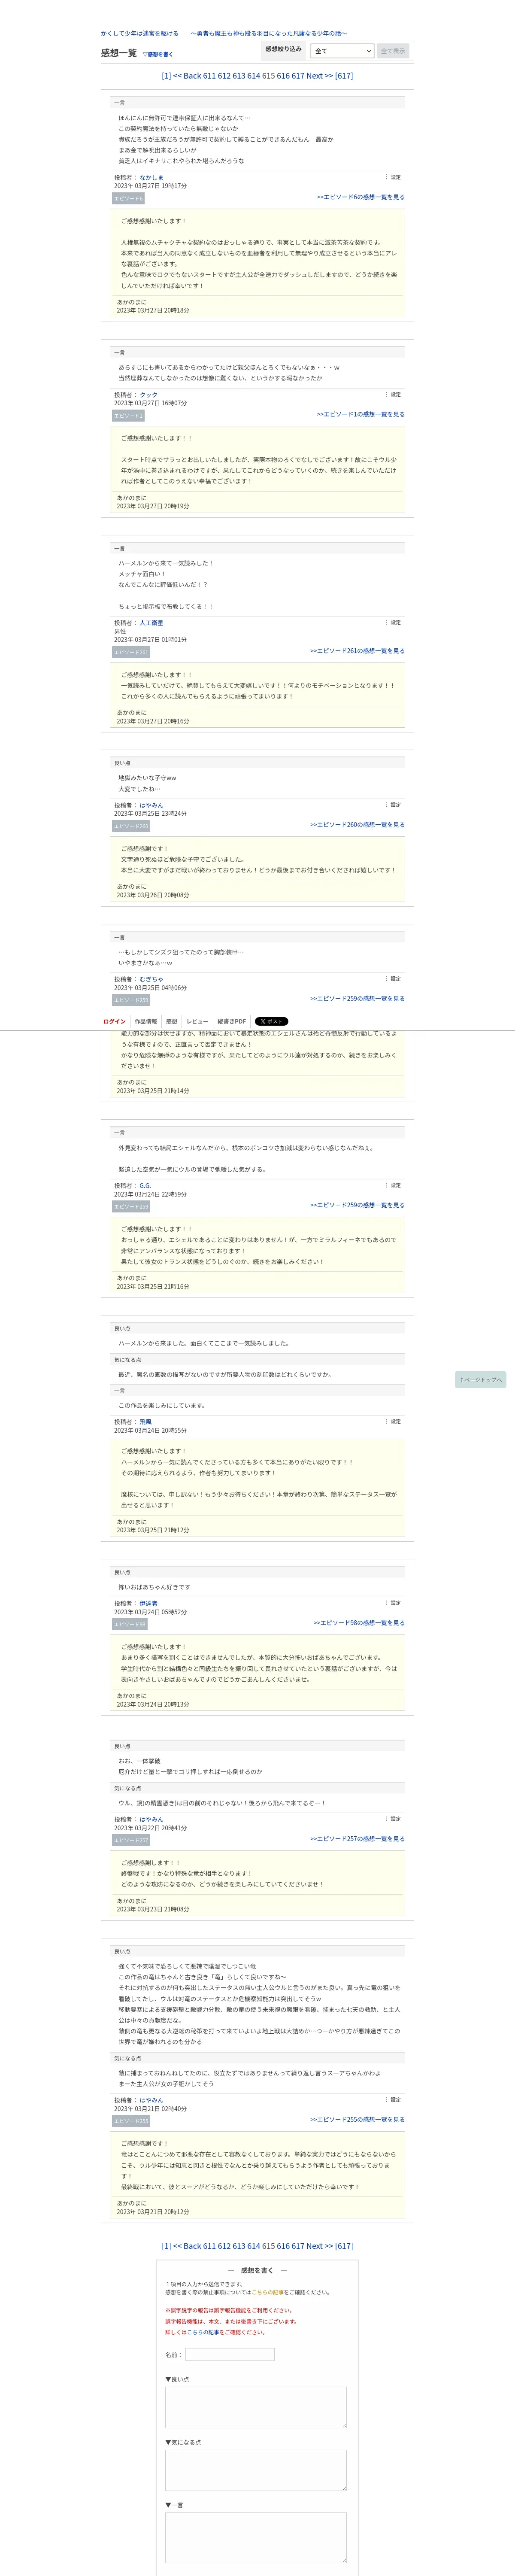Open 飛風's review 設定 menu
This screenshot has height=2576, width=515.
[393, 1421]
